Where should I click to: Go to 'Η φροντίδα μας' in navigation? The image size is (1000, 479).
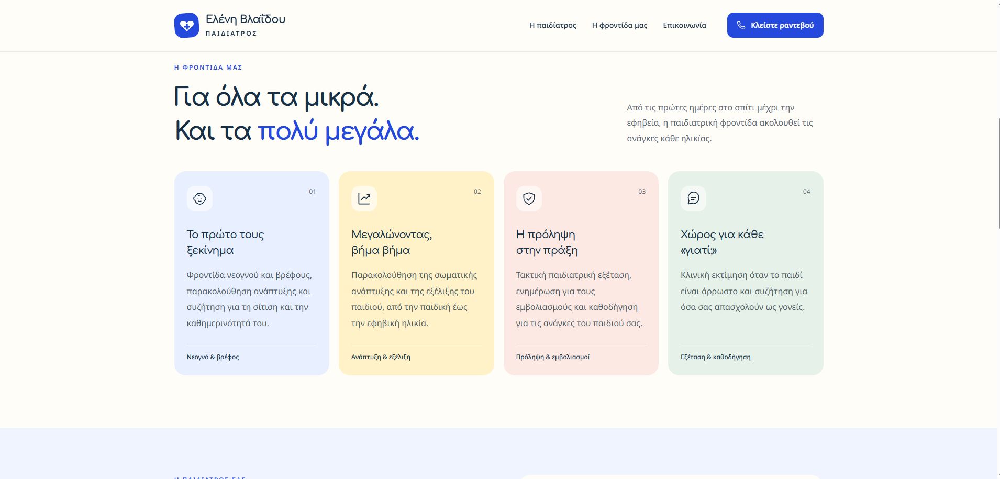pos(619,25)
